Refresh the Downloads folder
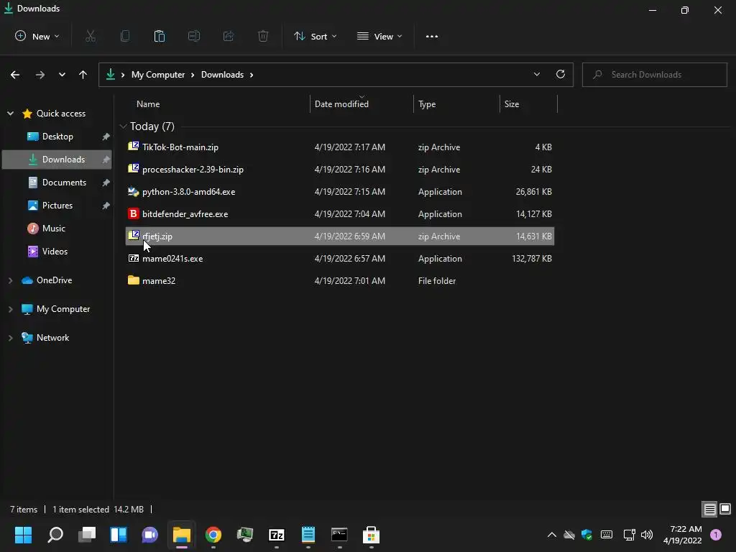The height and width of the screenshot is (552, 736). (x=561, y=74)
